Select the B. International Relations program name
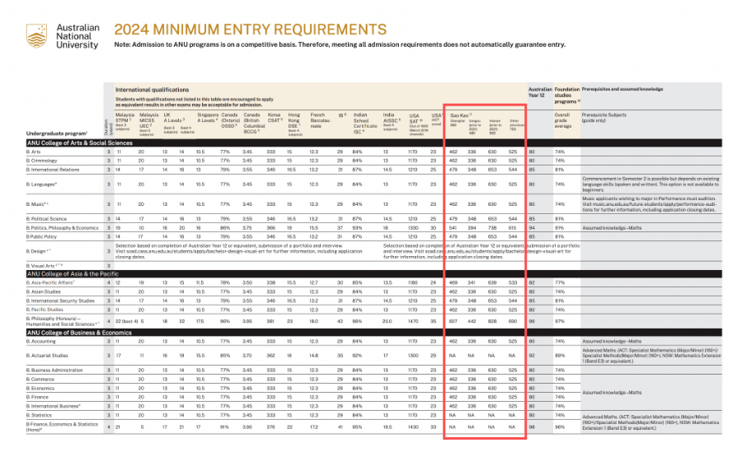Screen dimensions: 742x452 click(x=53, y=170)
